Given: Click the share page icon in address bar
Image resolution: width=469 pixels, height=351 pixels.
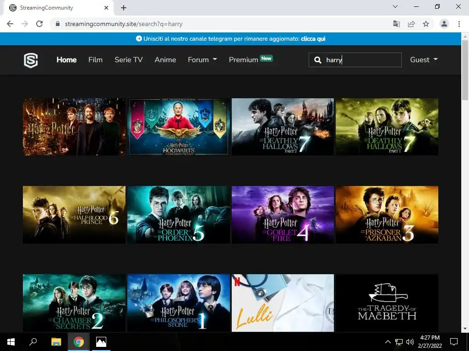Looking at the screenshot, I should (411, 24).
